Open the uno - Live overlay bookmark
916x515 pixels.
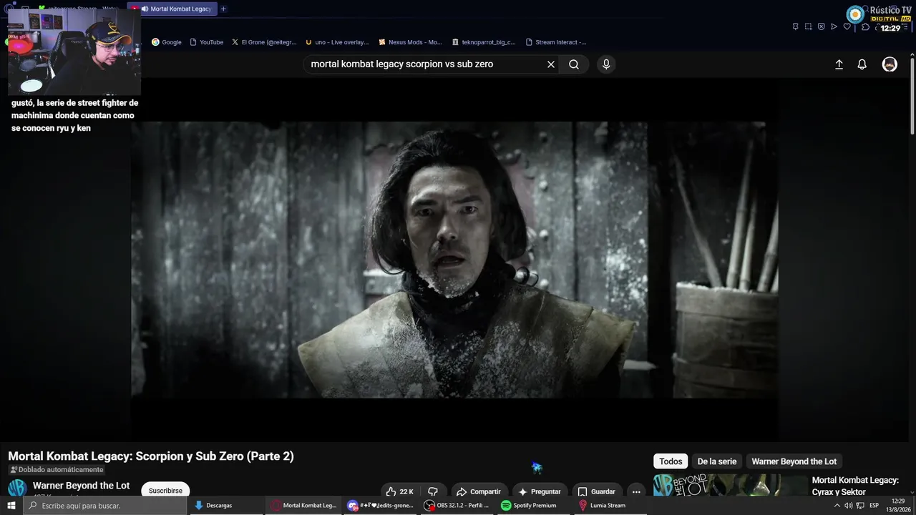coord(336,42)
